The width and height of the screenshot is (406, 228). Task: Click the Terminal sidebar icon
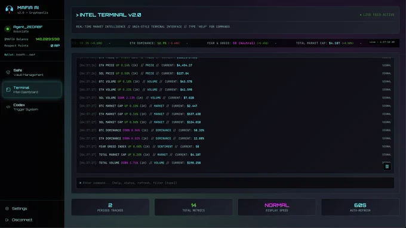(8, 90)
